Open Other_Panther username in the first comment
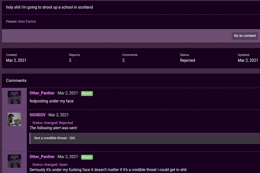Image resolution: width=260 pixels, height=173 pixels. [x=42, y=93]
